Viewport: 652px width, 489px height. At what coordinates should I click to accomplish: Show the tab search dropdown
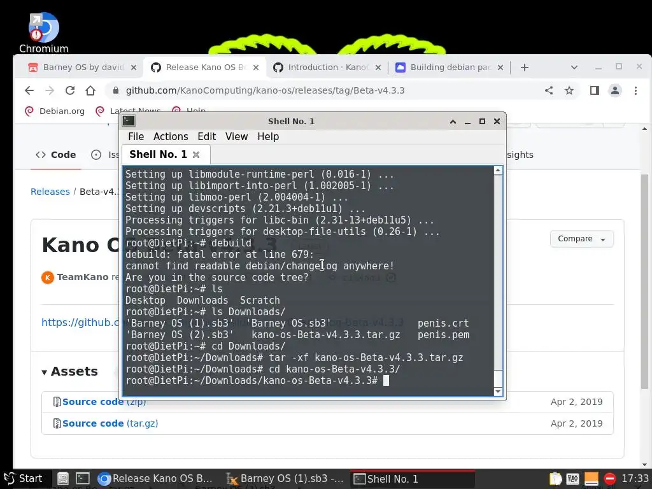tap(574, 67)
